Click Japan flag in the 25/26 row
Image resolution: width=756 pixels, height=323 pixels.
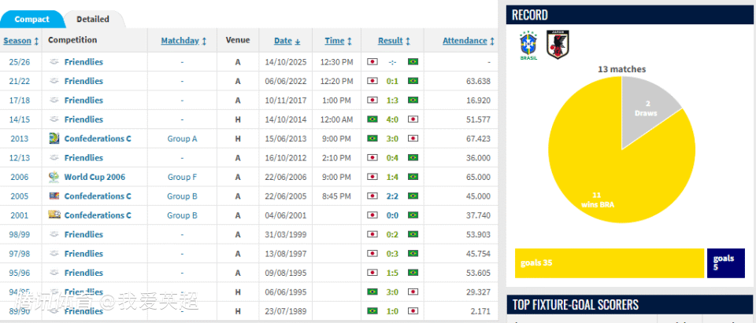[372, 62]
